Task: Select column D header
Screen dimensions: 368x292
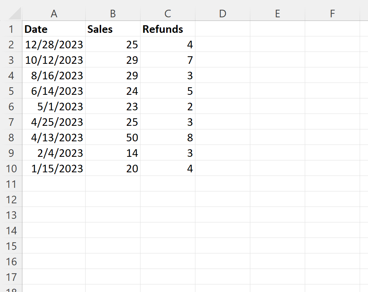Action: click(x=222, y=13)
